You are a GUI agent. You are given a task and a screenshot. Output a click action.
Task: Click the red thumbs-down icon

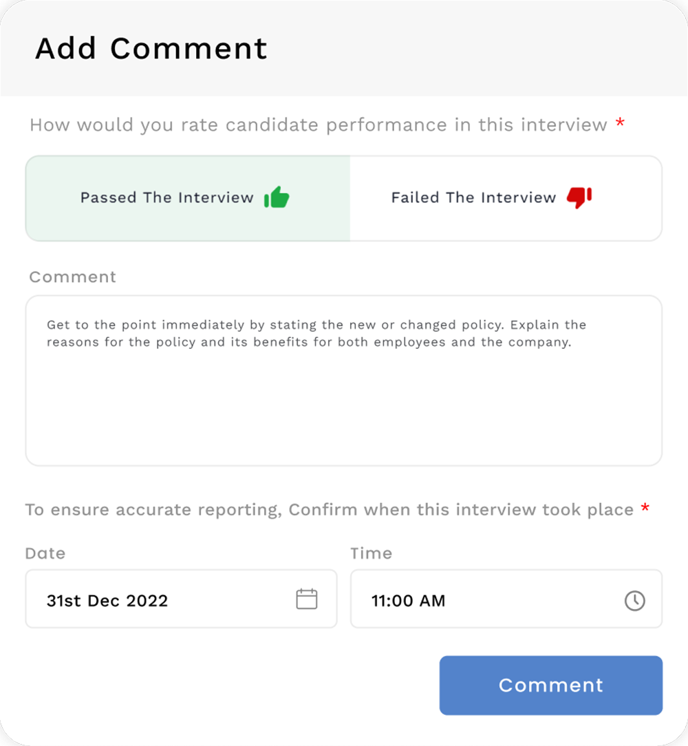579,198
